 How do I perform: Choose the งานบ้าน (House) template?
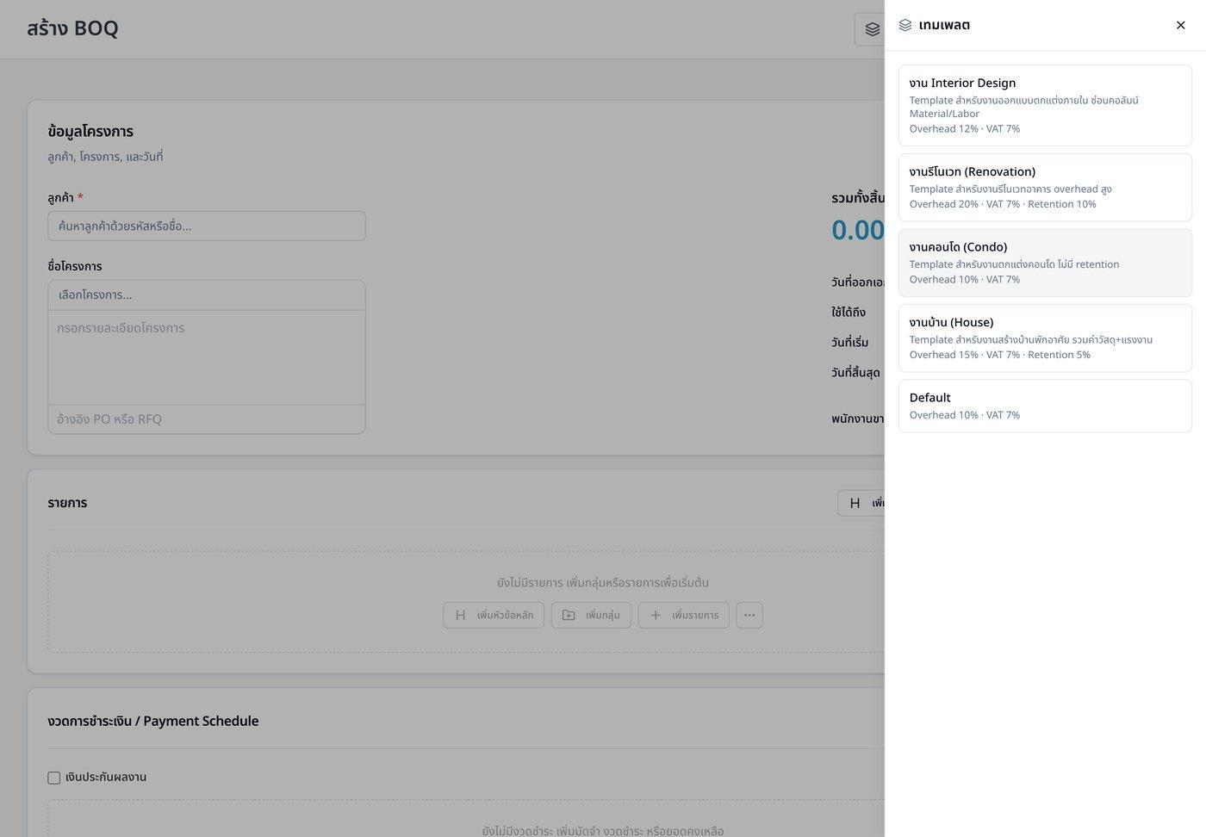click(x=1045, y=338)
